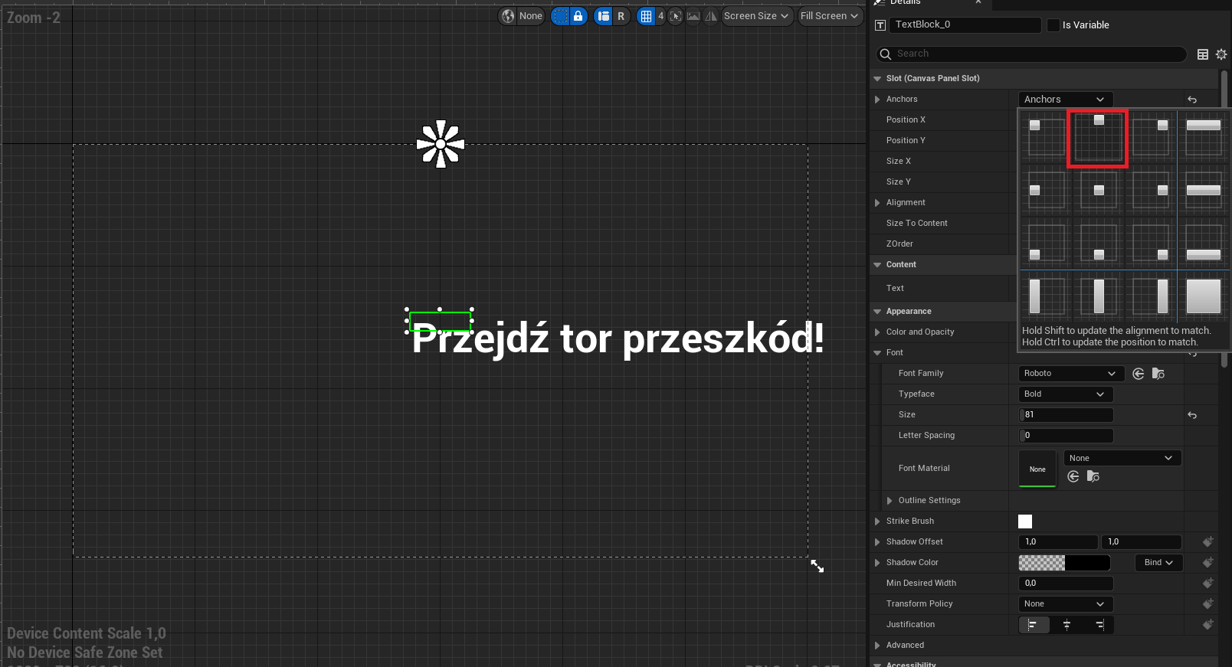Screen dimensions: 1232x667
Task: Browse to Font Family asset in Content Browser
Action: (x=1158, y=374)
